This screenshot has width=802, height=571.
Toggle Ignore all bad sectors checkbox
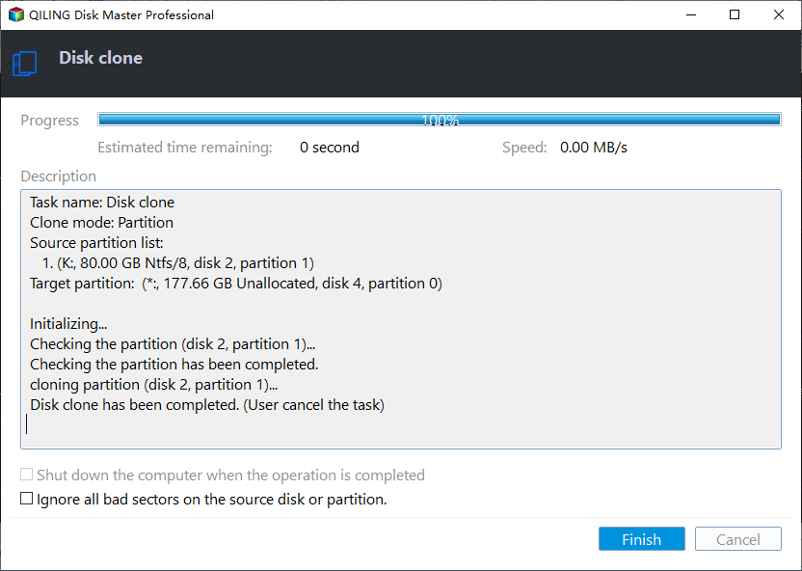(27, 499)
